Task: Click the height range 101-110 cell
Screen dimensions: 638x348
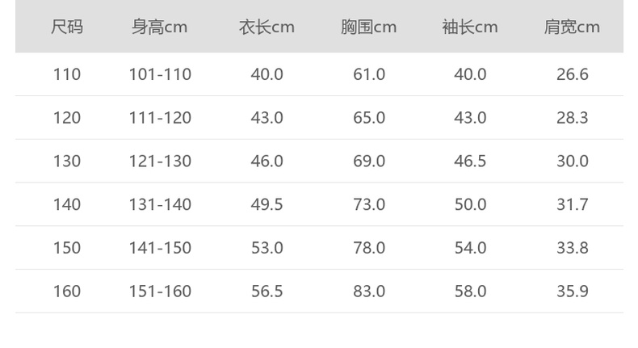Action: pyautogui.click(x=160, y=74)
